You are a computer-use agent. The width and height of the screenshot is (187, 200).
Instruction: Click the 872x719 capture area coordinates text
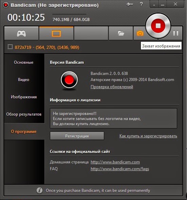[47, 47]
